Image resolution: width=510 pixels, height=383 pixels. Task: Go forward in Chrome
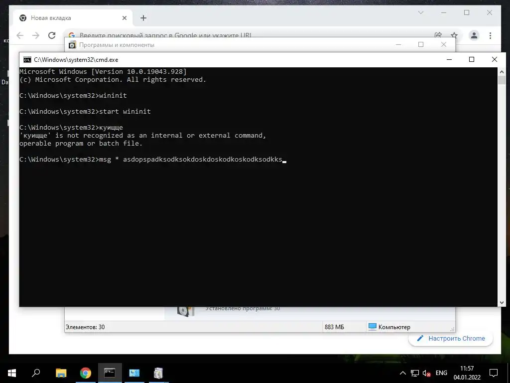tap(36, 35)
